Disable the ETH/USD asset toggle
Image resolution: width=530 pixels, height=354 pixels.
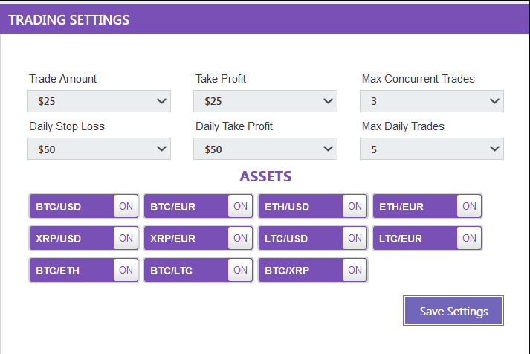pos(355,207)
